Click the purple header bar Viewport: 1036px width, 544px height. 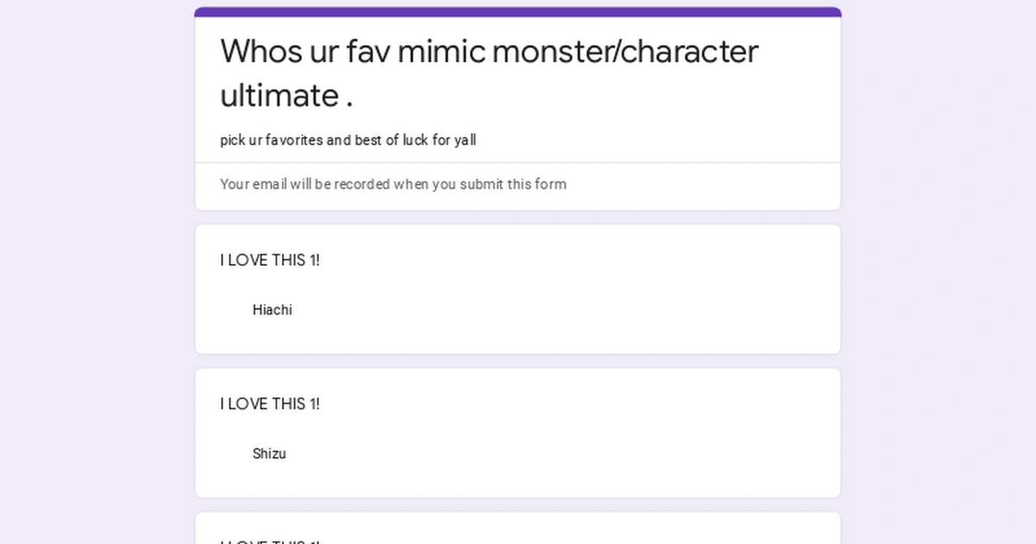coord(516,9)
